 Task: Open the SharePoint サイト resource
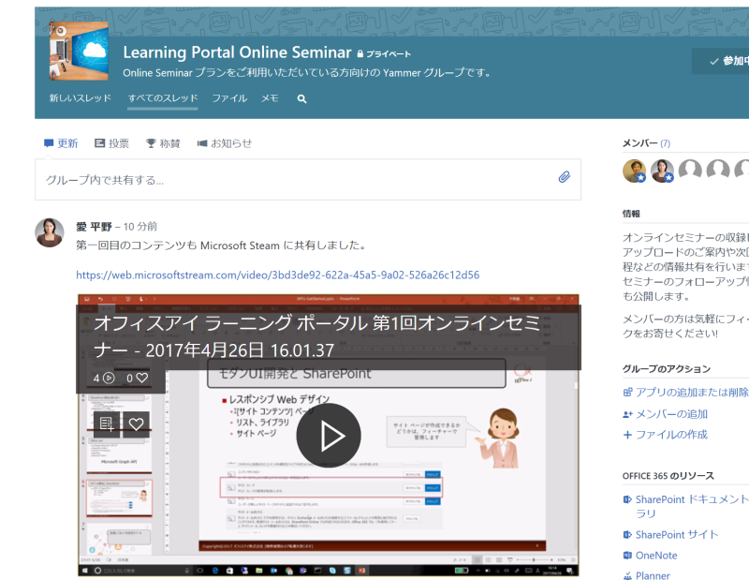pyautogui.click(x=670, y=535)
